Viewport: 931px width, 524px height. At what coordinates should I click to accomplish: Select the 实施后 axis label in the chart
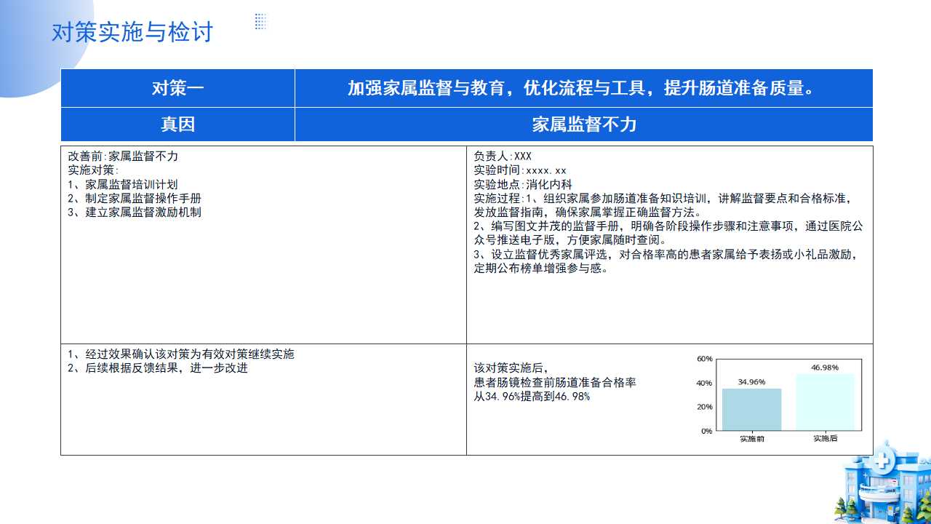pyautogui.click(x=825, y=438)
